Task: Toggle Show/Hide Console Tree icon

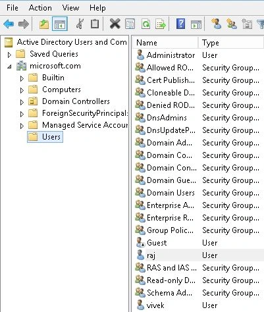Action: (x=60, y=24)
